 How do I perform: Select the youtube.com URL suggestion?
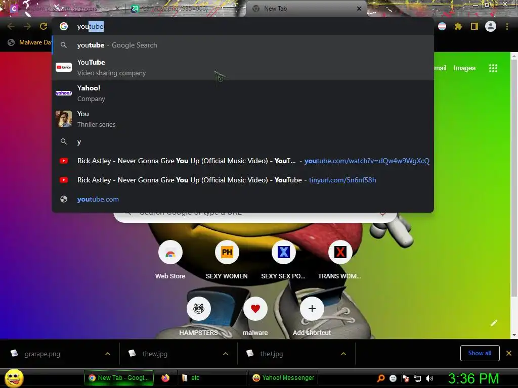point(243,199)
